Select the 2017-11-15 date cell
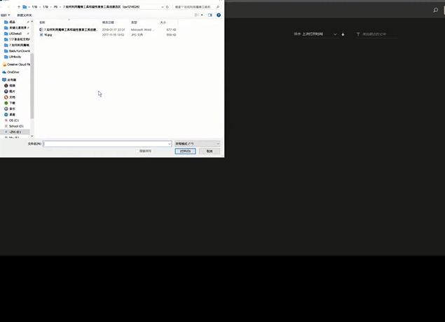445x322 pixels. coord(113,34)
